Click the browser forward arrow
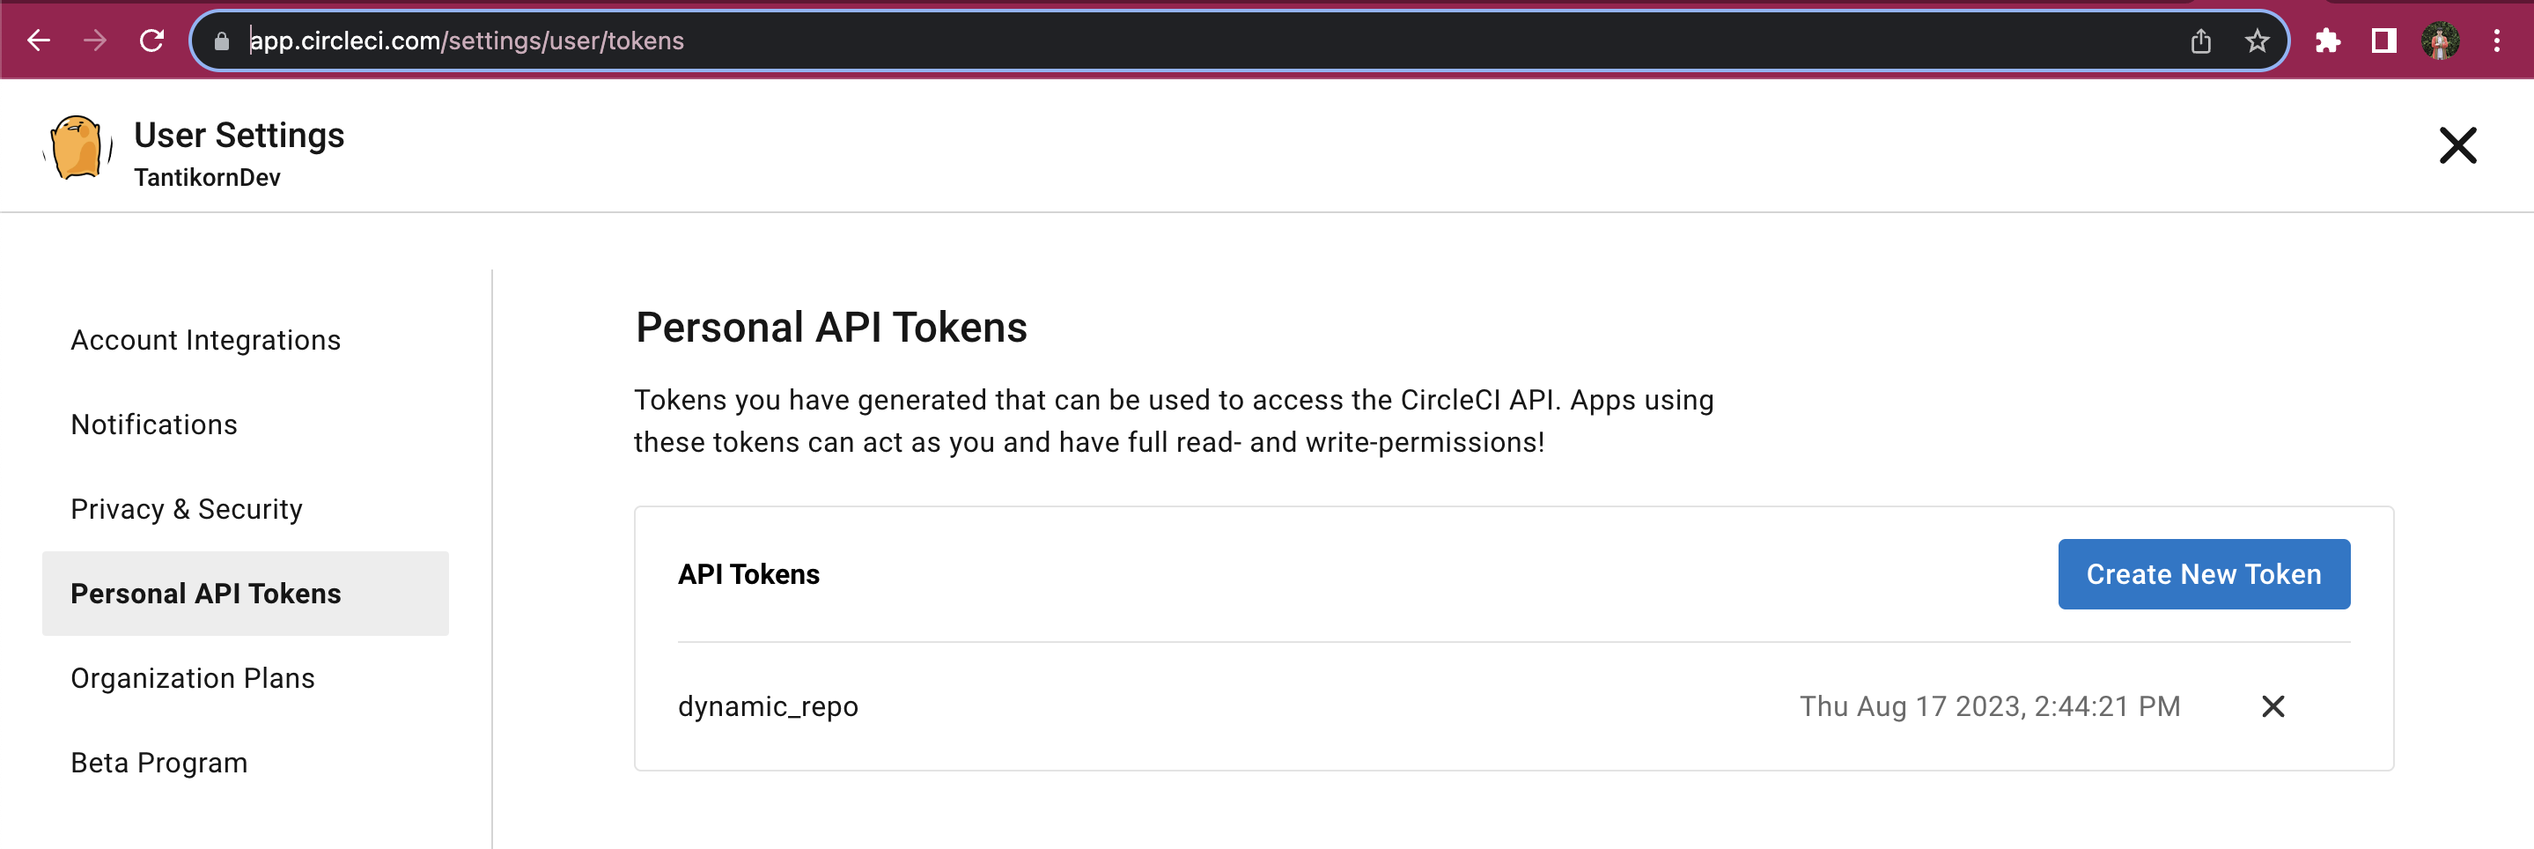2534x849 pixels. click(94, 41)
